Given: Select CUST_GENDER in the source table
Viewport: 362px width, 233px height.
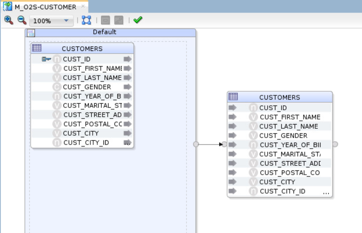Looking at the screenshot, I should pos(87,87).
